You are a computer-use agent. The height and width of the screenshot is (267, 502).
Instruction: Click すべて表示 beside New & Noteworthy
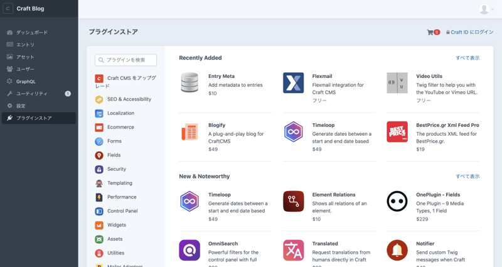tap(467, 177)
